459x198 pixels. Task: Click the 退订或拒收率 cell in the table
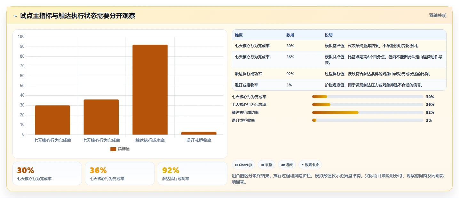[246, 85]
